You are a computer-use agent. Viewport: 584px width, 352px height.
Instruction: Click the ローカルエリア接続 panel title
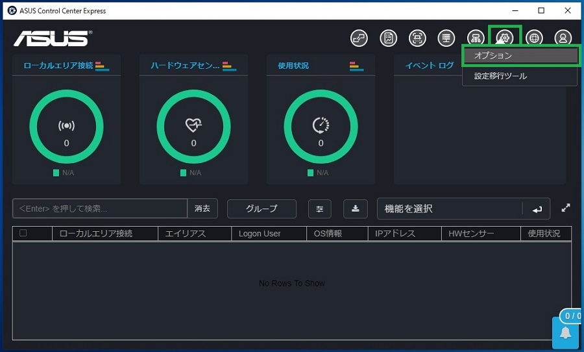pyautogui.click(x=58, y=66)
